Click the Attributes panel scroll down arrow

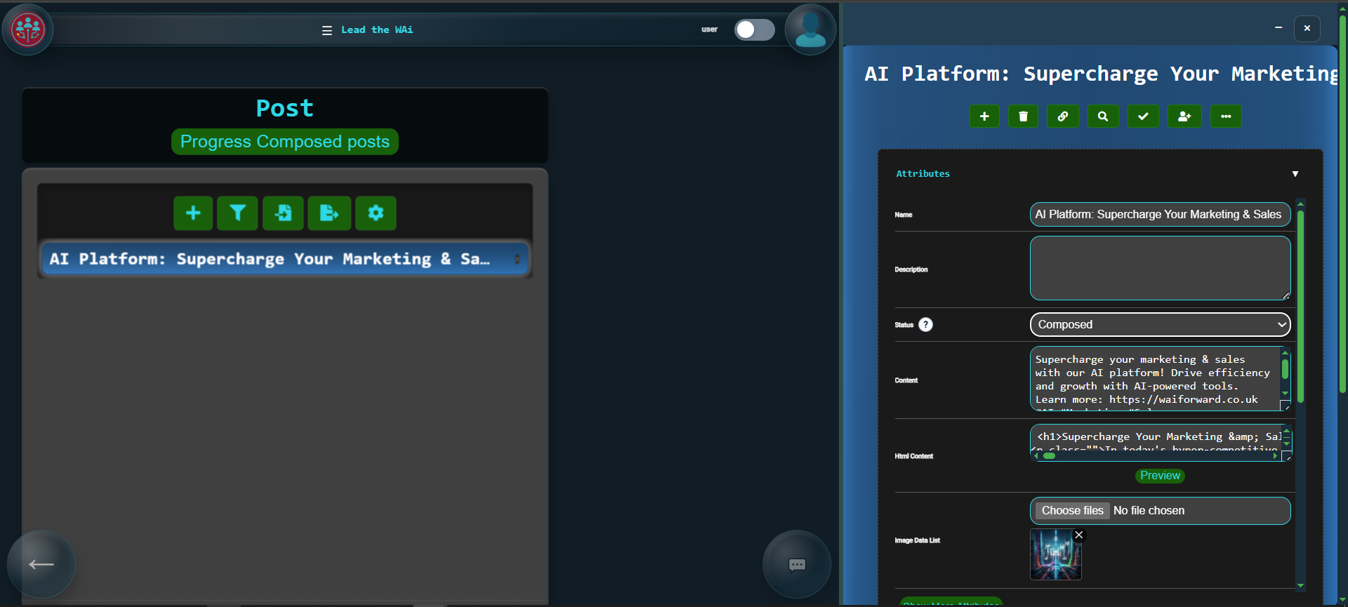pyautogui.click(x=1300, y=585)
